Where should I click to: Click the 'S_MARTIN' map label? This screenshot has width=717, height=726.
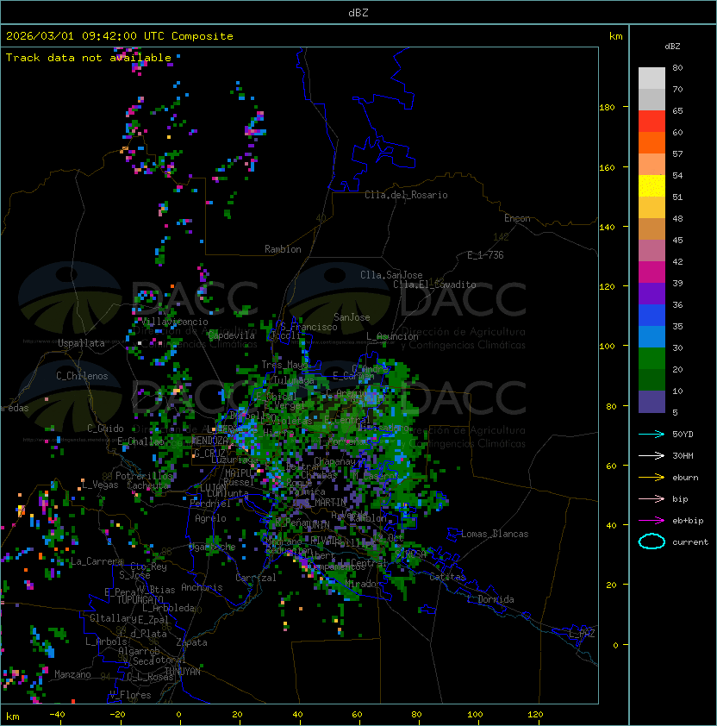(326, 502)
